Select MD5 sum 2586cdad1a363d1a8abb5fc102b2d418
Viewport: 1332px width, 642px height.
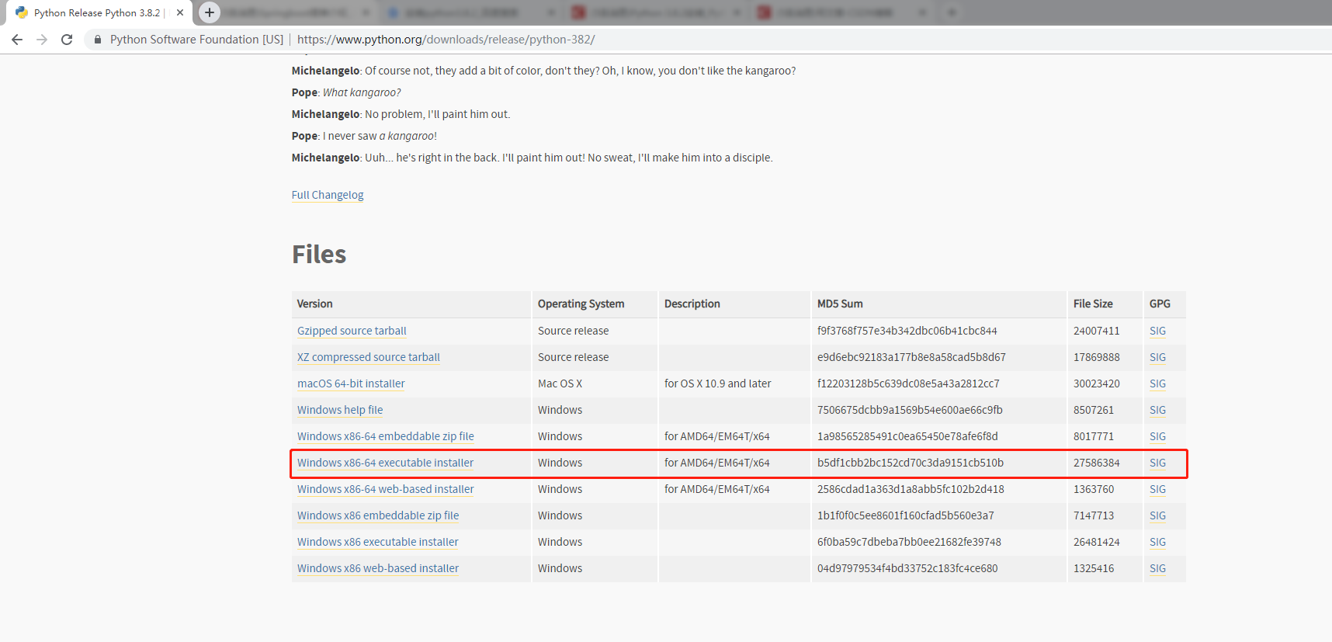tap(911, 489)
